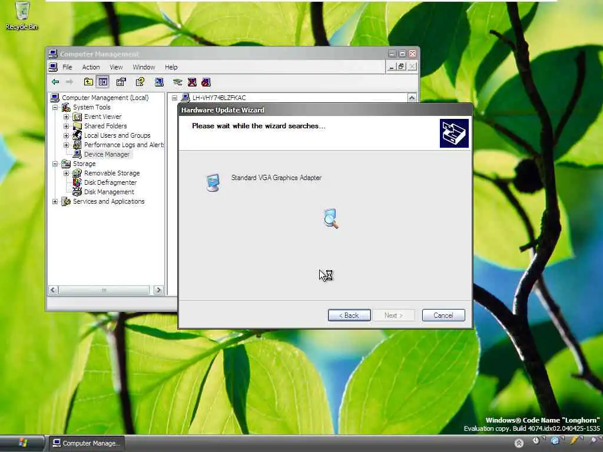Expand Services and Applications node

[55, 201]
